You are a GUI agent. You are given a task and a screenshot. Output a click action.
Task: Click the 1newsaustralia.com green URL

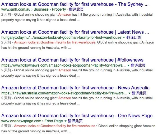click(x=64, y=93)
